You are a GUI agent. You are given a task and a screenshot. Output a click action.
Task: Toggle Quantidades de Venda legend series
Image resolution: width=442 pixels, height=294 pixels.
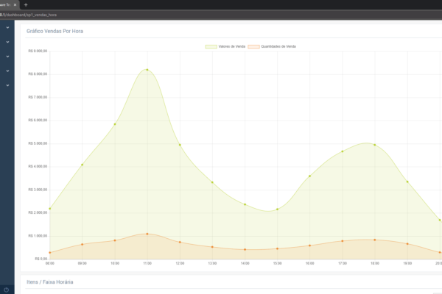272,46
